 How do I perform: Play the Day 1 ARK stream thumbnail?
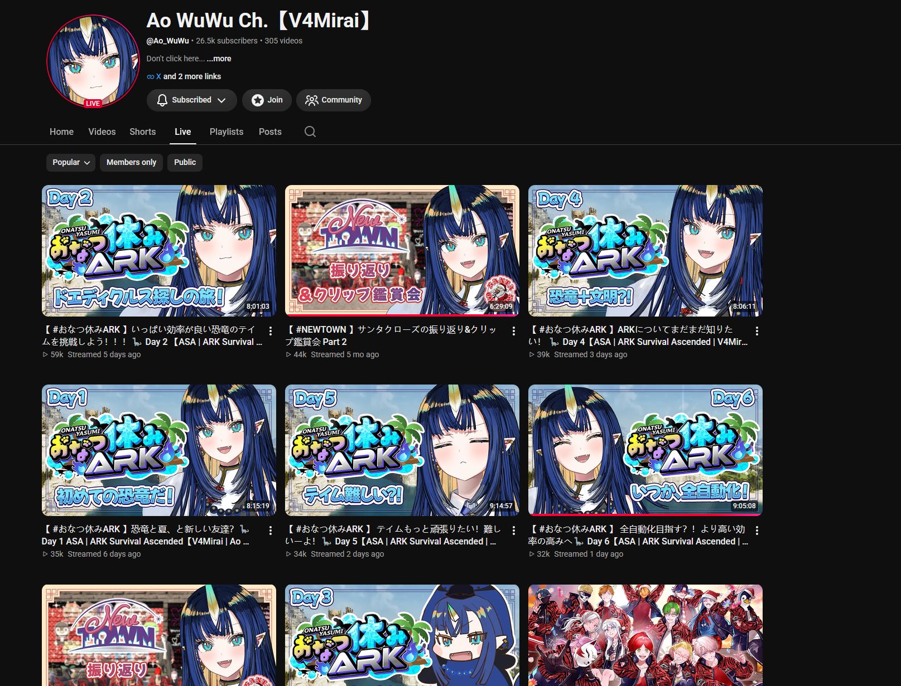[159, 450]
